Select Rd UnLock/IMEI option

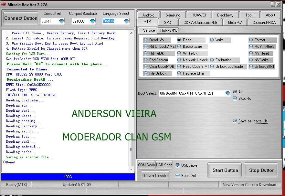(x=159, y=46)
